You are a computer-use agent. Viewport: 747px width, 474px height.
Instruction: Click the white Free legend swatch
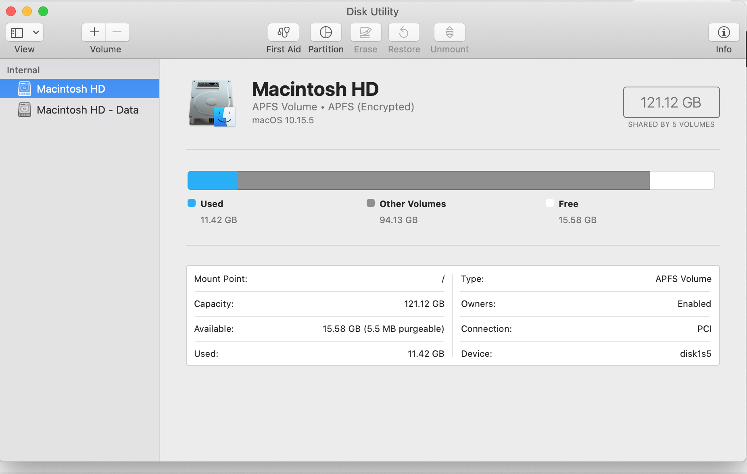pyautogui.click(x=550, y=203)
